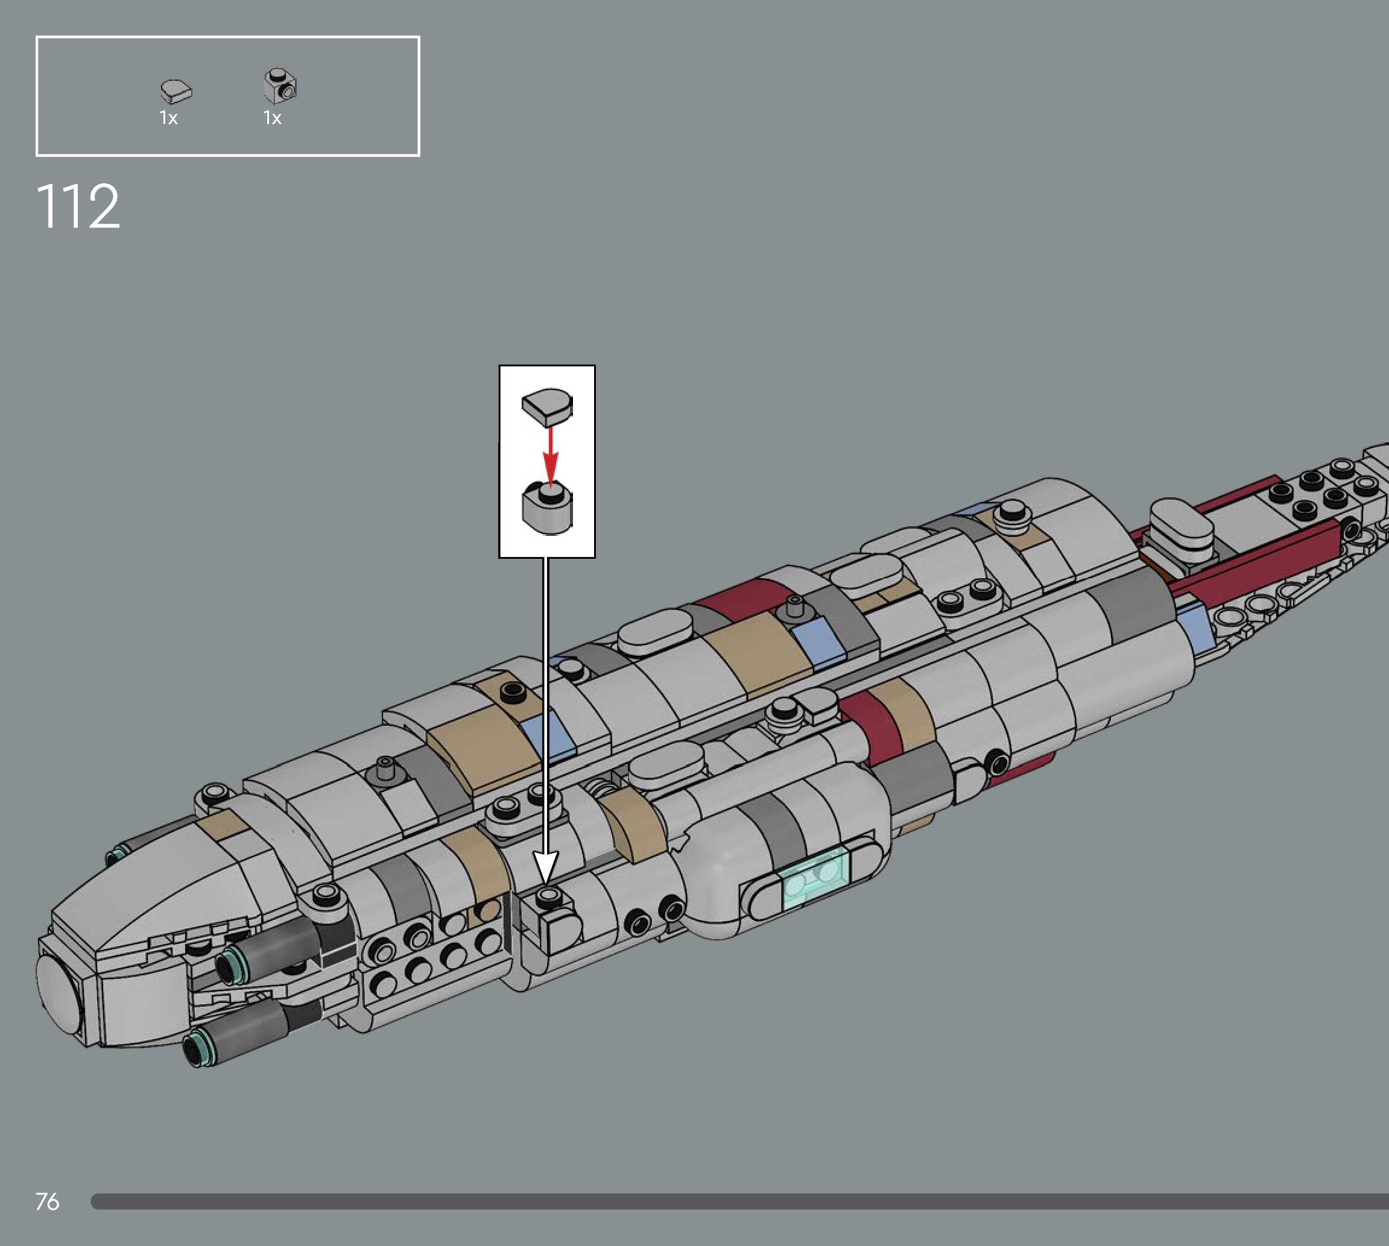The height and width of the screenshot is (1246, 1389).
Task: Click the first 1x quantity label
Action: tap(168, 118)
